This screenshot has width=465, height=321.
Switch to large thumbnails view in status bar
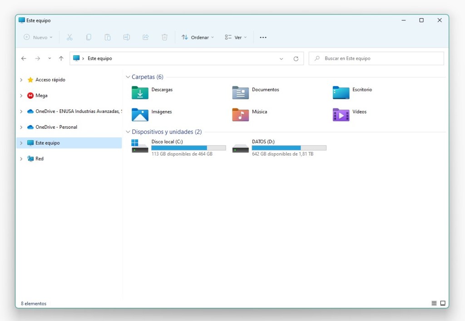(442, 303)
